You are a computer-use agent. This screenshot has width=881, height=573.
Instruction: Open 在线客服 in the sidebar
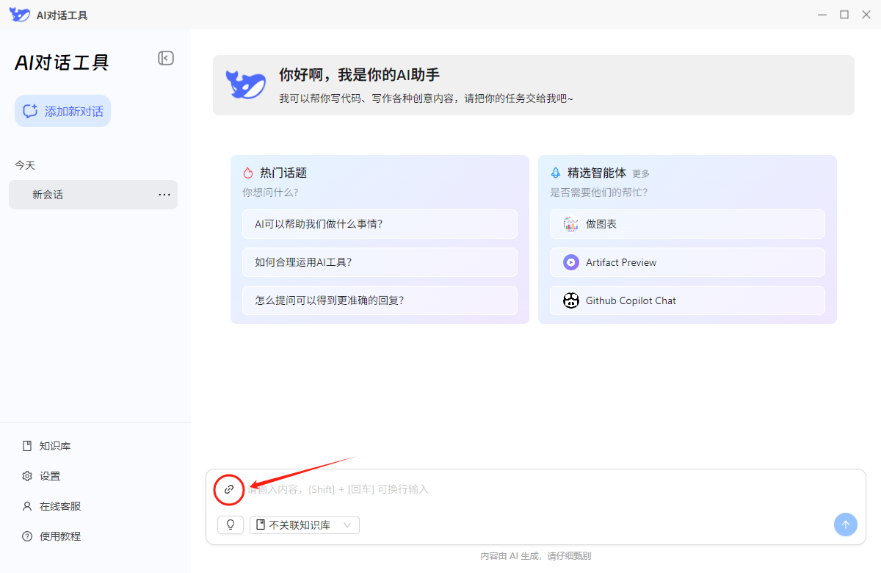click(60, 506)
